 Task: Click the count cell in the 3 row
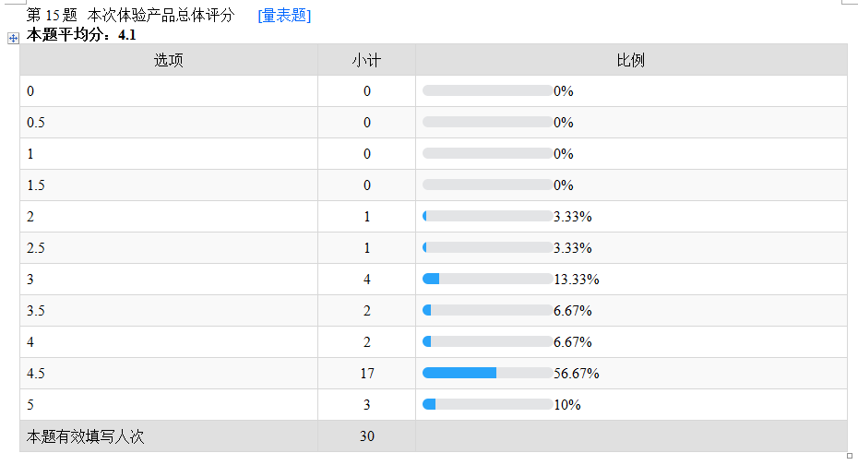pos(366,279)
